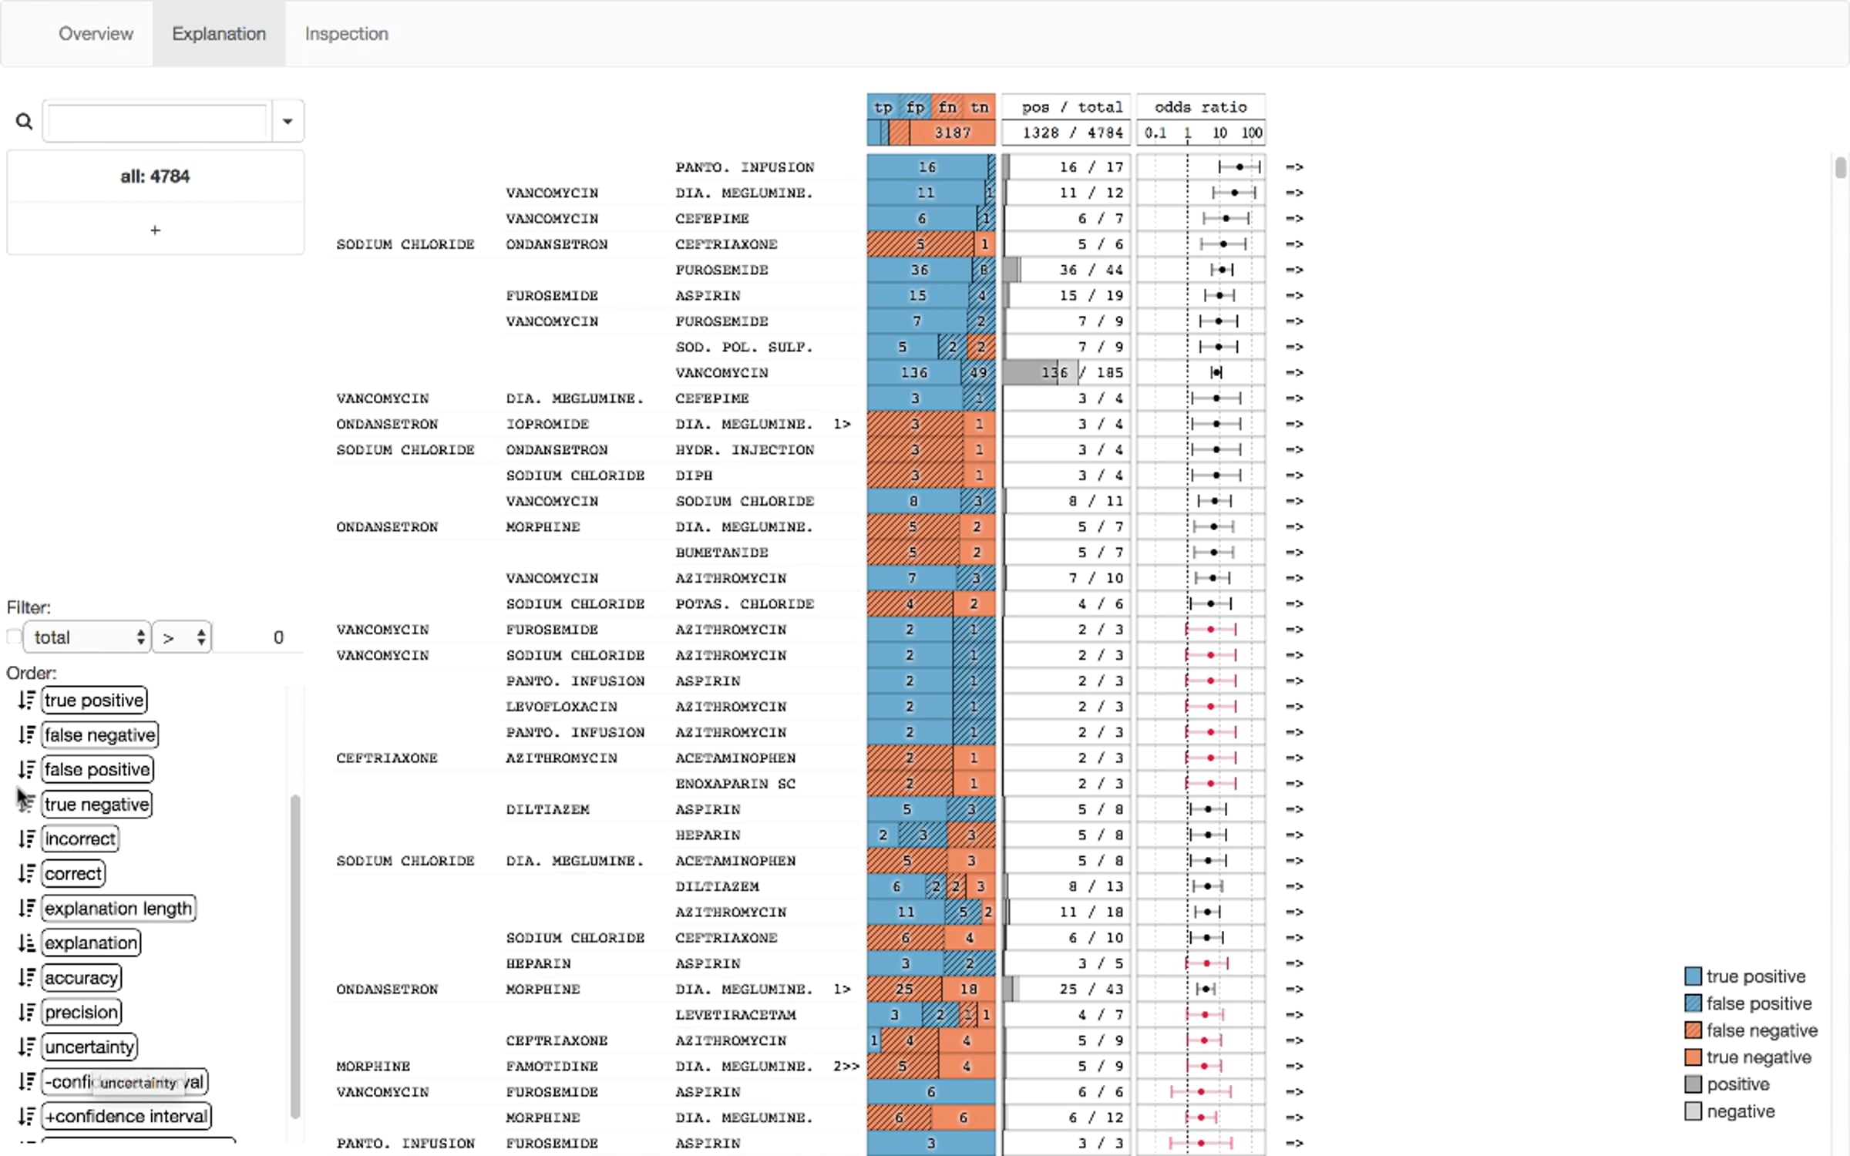Go to the Inspection tab
The image size is (1850, 1156).
coord(347,34)
